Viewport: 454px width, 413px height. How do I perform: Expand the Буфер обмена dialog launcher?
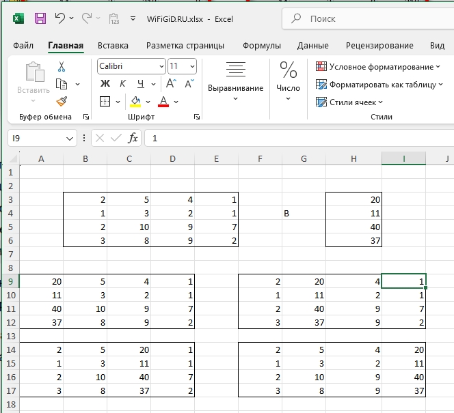coord(86,117)
